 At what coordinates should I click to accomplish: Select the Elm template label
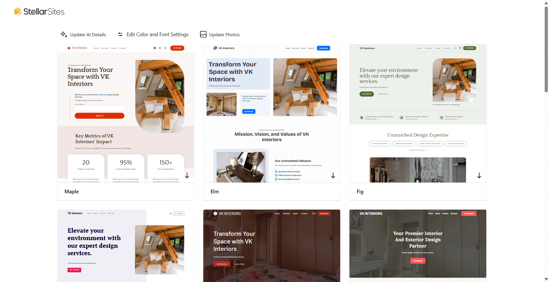pyautogui.click(x=215, y=192)
